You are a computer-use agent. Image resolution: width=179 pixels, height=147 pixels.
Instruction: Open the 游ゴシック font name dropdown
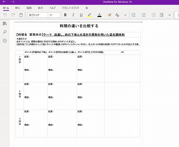(x=37, y=15)
